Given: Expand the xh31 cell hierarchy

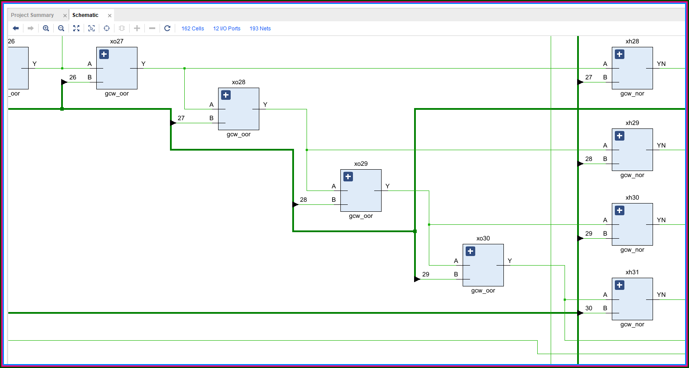Looking at the screenshot, I should 620,285.
